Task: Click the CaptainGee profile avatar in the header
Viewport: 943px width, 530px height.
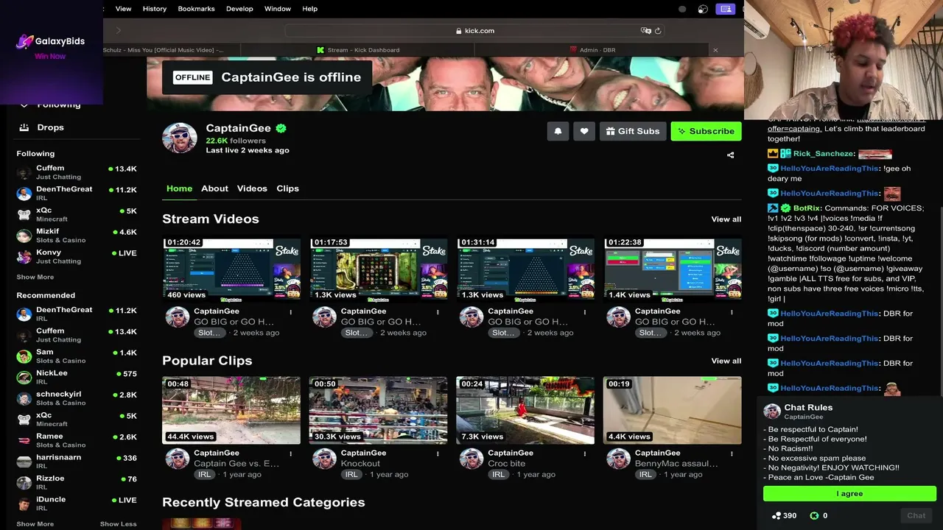Action: [180, 138]
